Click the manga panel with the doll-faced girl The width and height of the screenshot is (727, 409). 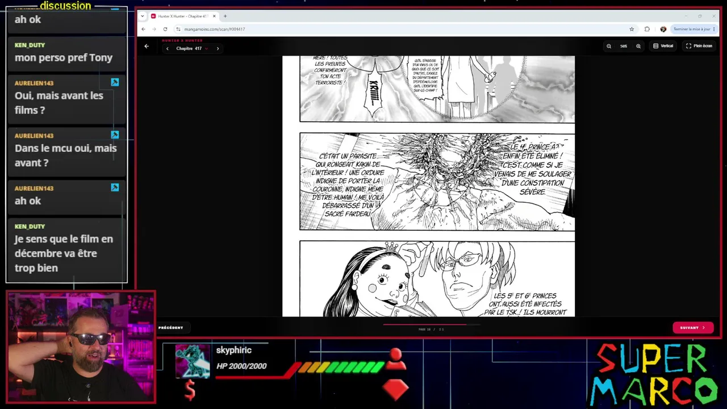pos(437,278)
